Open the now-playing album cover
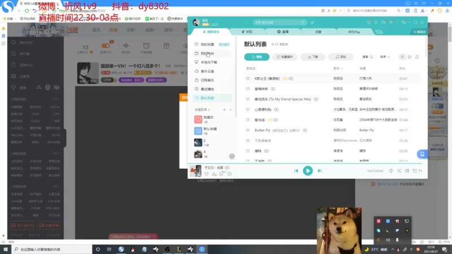Image resolution: width=452 pixels, height=254 pixels. click(195, 171)
